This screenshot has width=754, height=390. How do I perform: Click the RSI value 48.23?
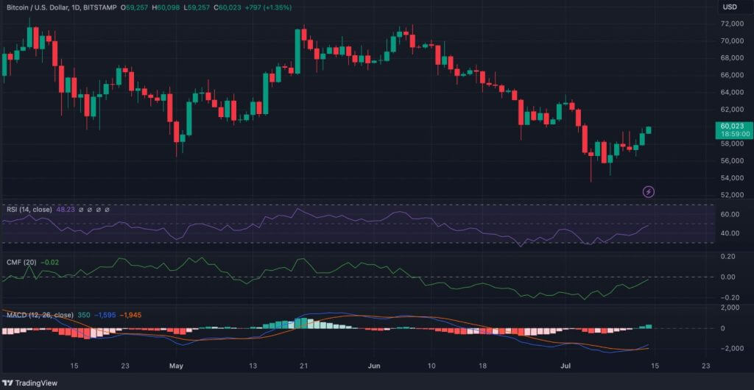66,210
